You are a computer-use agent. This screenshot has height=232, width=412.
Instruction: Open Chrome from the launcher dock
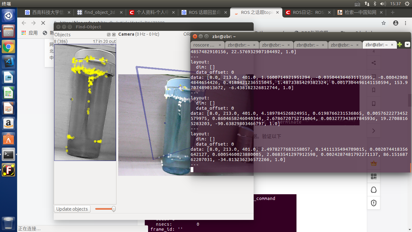click(8, 46)
